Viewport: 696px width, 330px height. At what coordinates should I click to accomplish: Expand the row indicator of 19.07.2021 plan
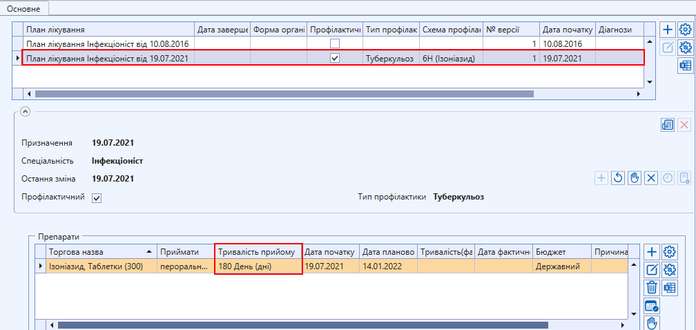point(17,59)
